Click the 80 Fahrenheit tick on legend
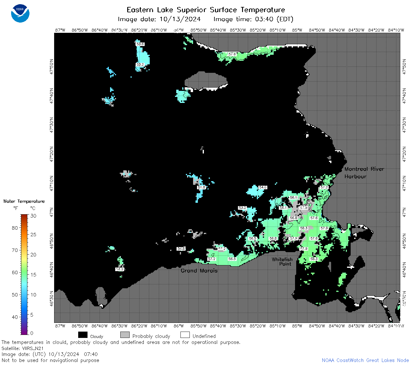 (x=15, y=228)
